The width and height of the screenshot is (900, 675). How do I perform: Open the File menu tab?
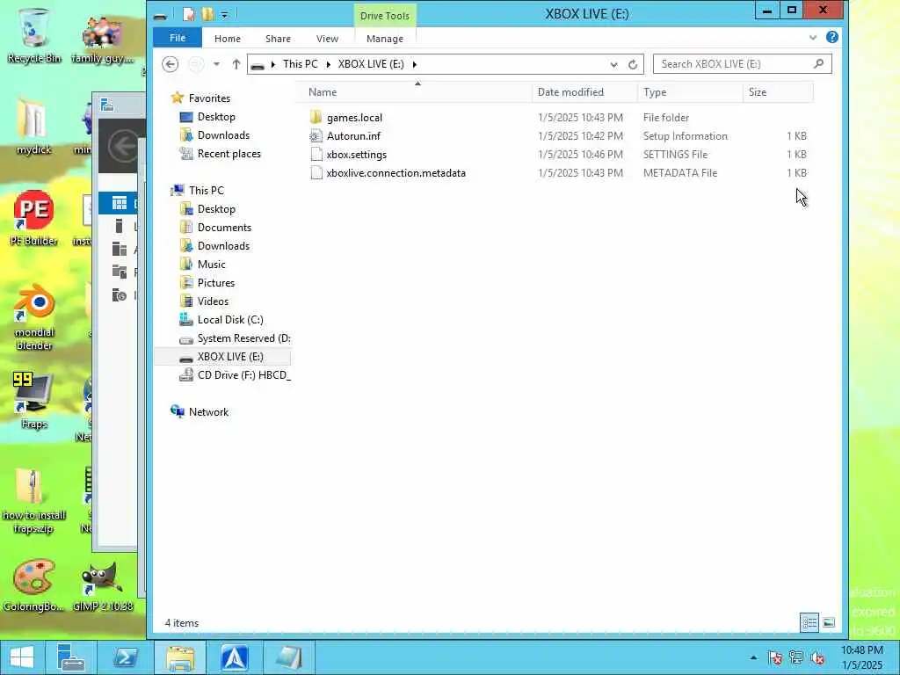point(178,38)
